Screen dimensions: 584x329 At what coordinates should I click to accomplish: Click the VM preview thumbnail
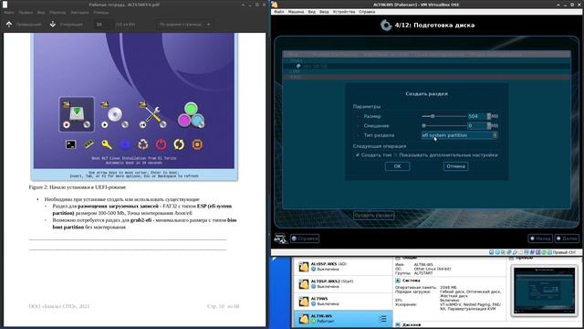click(x=545, y=291)
